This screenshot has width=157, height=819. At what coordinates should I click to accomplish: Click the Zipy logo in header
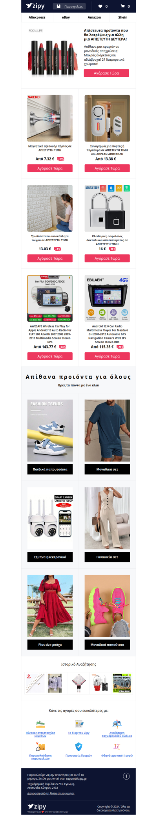(35, 6)
